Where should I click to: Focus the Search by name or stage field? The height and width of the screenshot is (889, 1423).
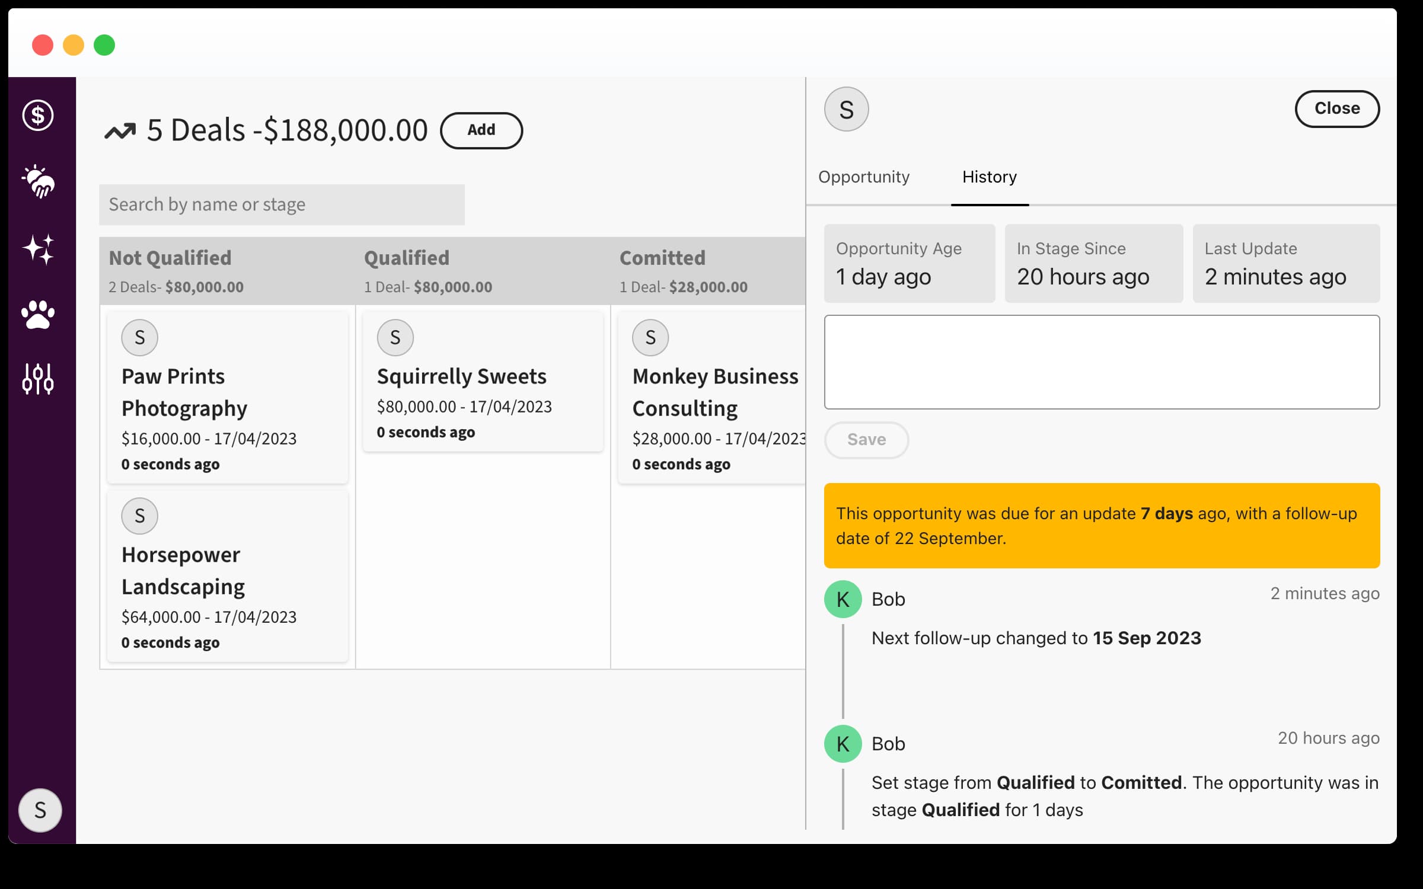[x=282, y=204]
